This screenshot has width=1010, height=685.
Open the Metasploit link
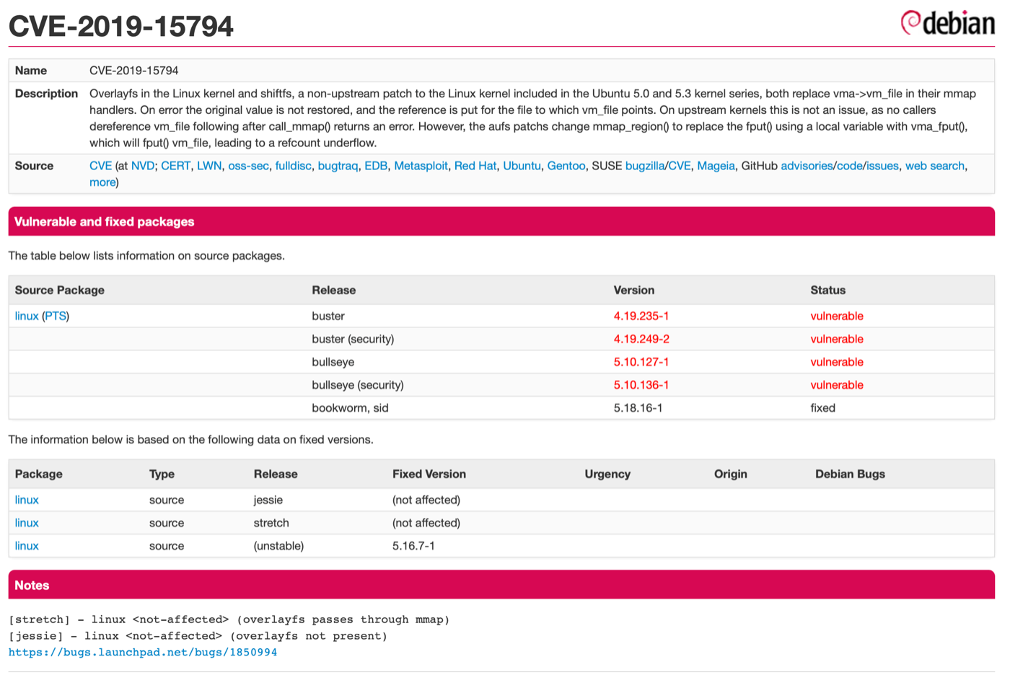pos(421,166)
